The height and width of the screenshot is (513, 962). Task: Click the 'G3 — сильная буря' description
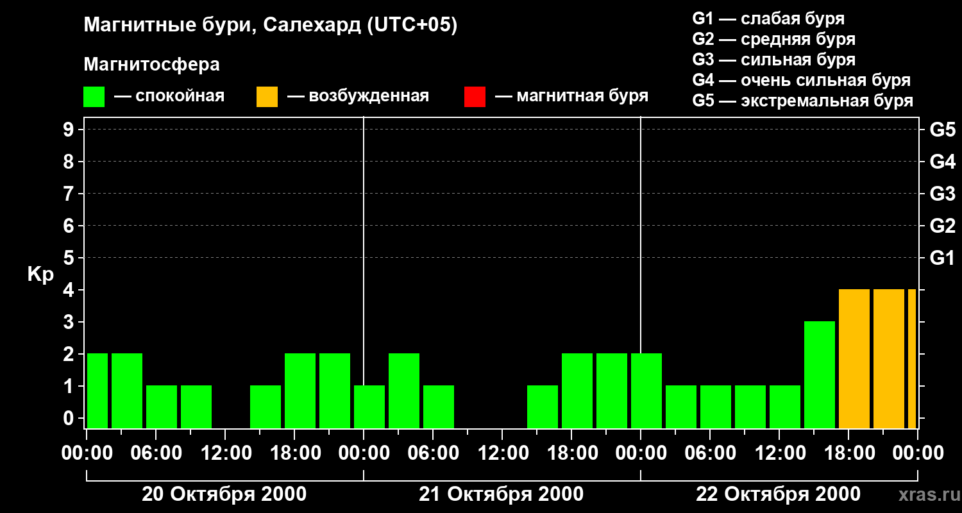coord(773,60)
